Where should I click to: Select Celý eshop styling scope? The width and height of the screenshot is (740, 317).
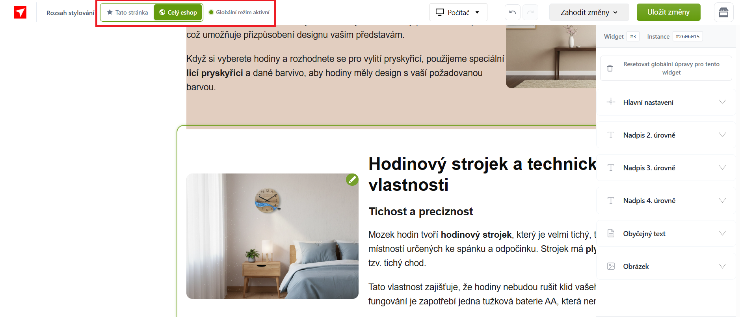(178, 13)
